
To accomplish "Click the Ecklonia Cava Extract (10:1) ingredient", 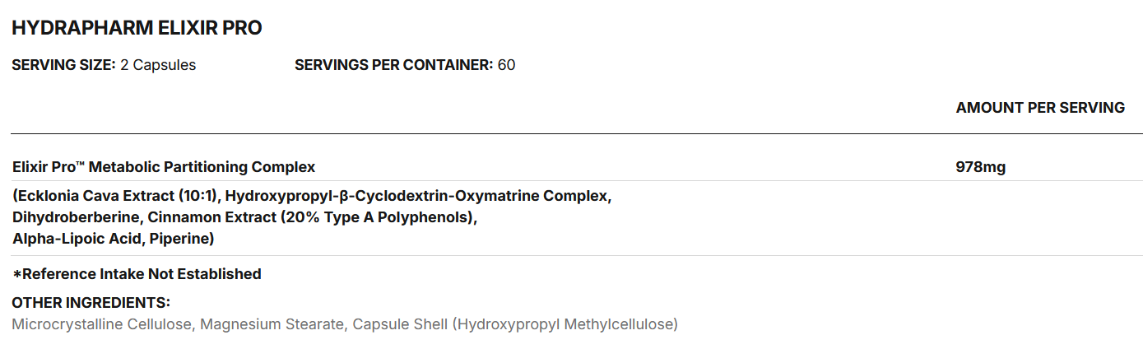I will (116, 197).
